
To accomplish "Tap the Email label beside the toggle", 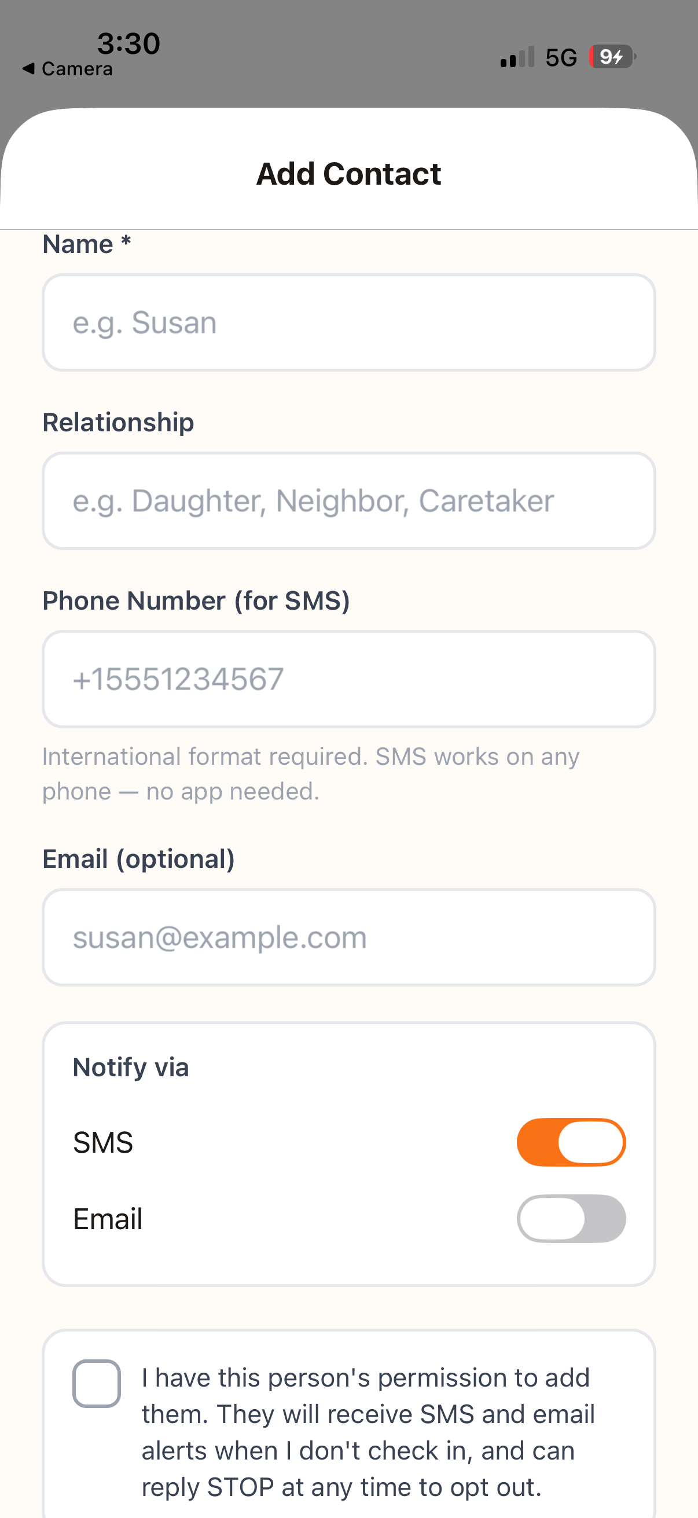I will click(108, 1219).
